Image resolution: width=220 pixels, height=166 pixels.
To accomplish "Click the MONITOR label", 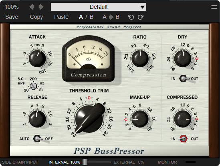I will click(168, 162).
